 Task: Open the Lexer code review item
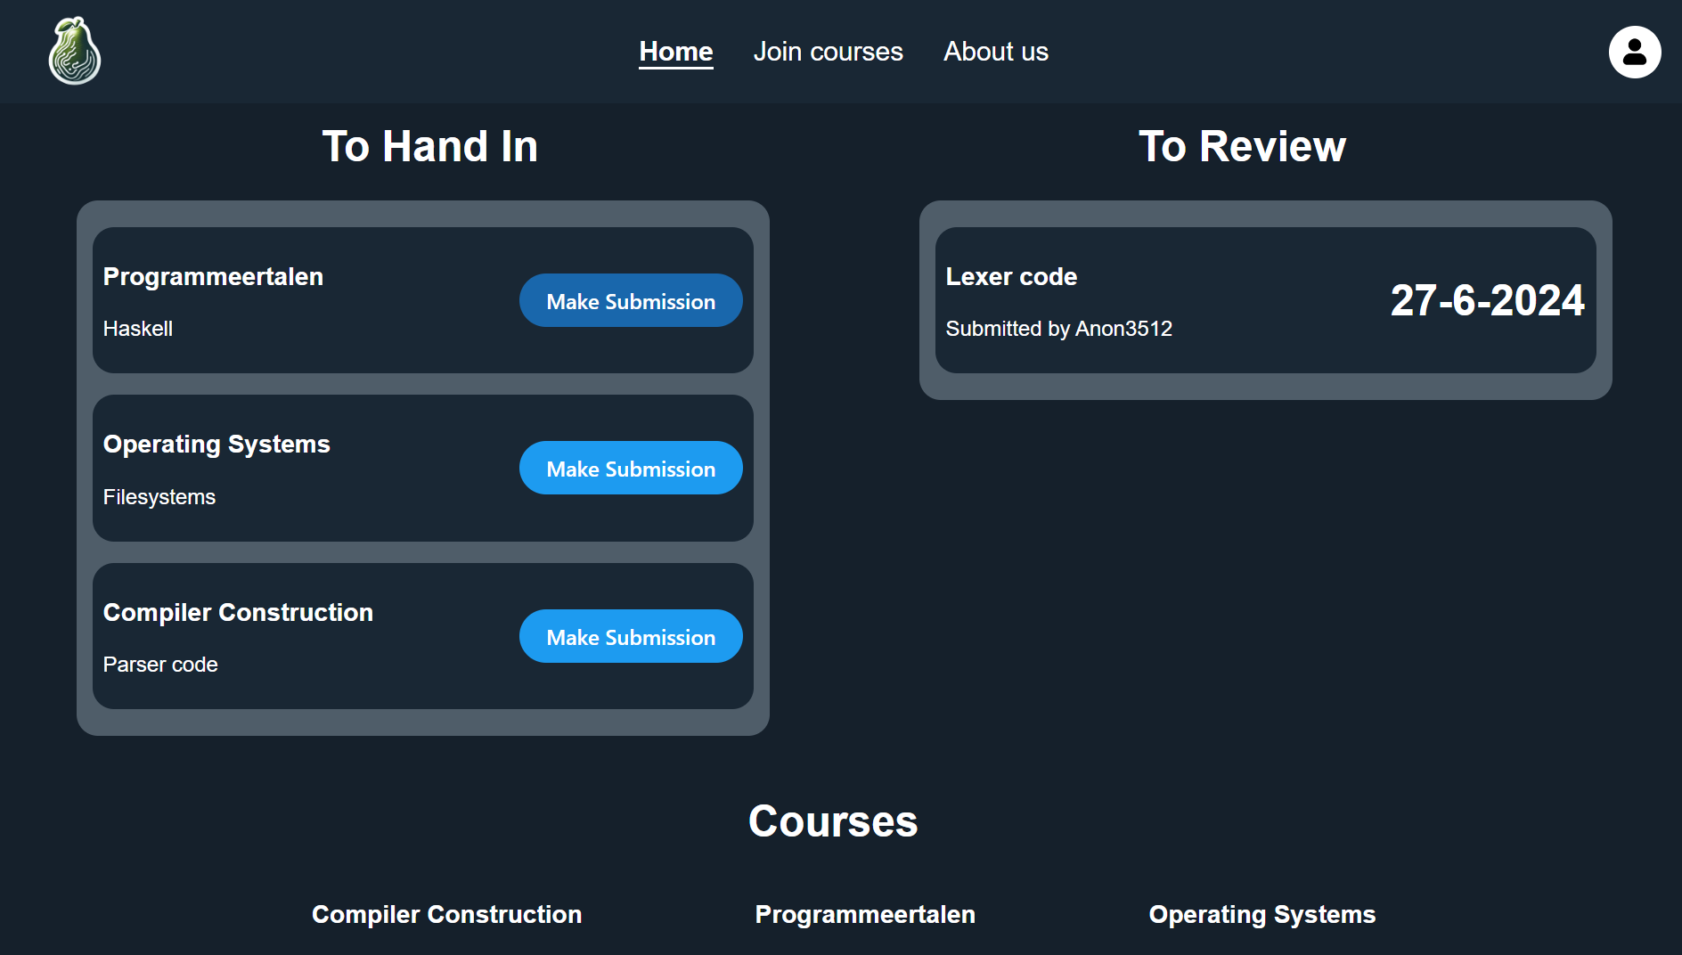pyautogui.click(x=1011, y=277)
